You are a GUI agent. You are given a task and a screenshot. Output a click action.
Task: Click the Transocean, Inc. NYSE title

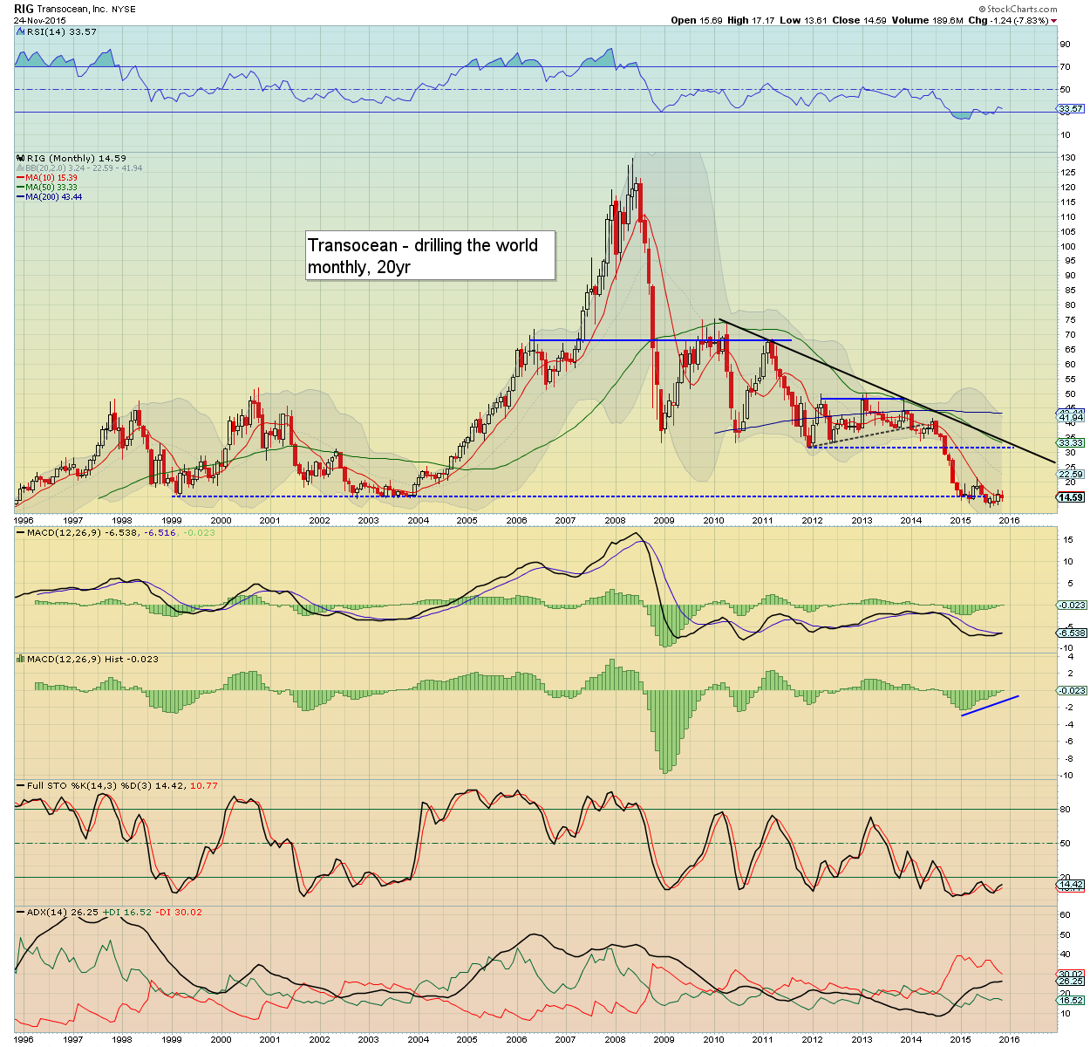85,8
